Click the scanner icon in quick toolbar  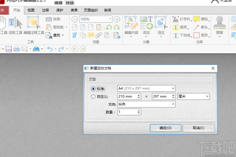coord(36,49)
